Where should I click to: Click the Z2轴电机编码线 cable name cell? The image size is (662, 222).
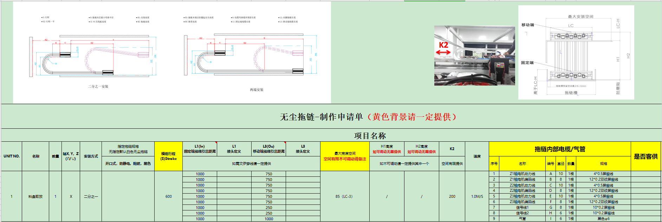[522, 190]
